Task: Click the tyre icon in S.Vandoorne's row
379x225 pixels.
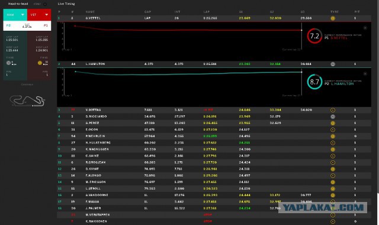Action: click(x=333, y=195)
